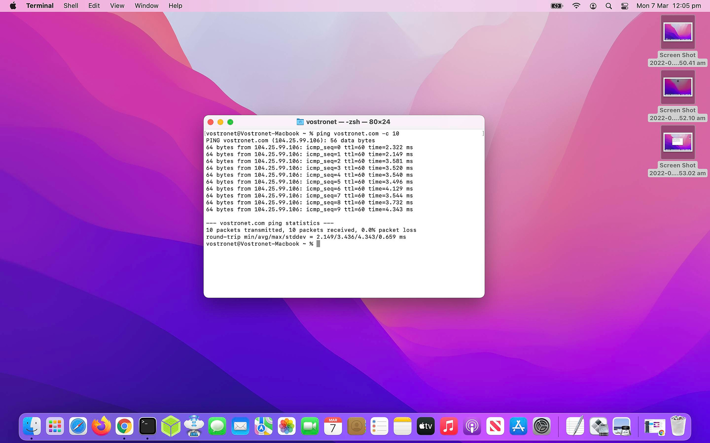The height and width of the screenshot is (443, 710).
Task: Open FaceTime from the Dock
Action: click(x=310, y=426)
